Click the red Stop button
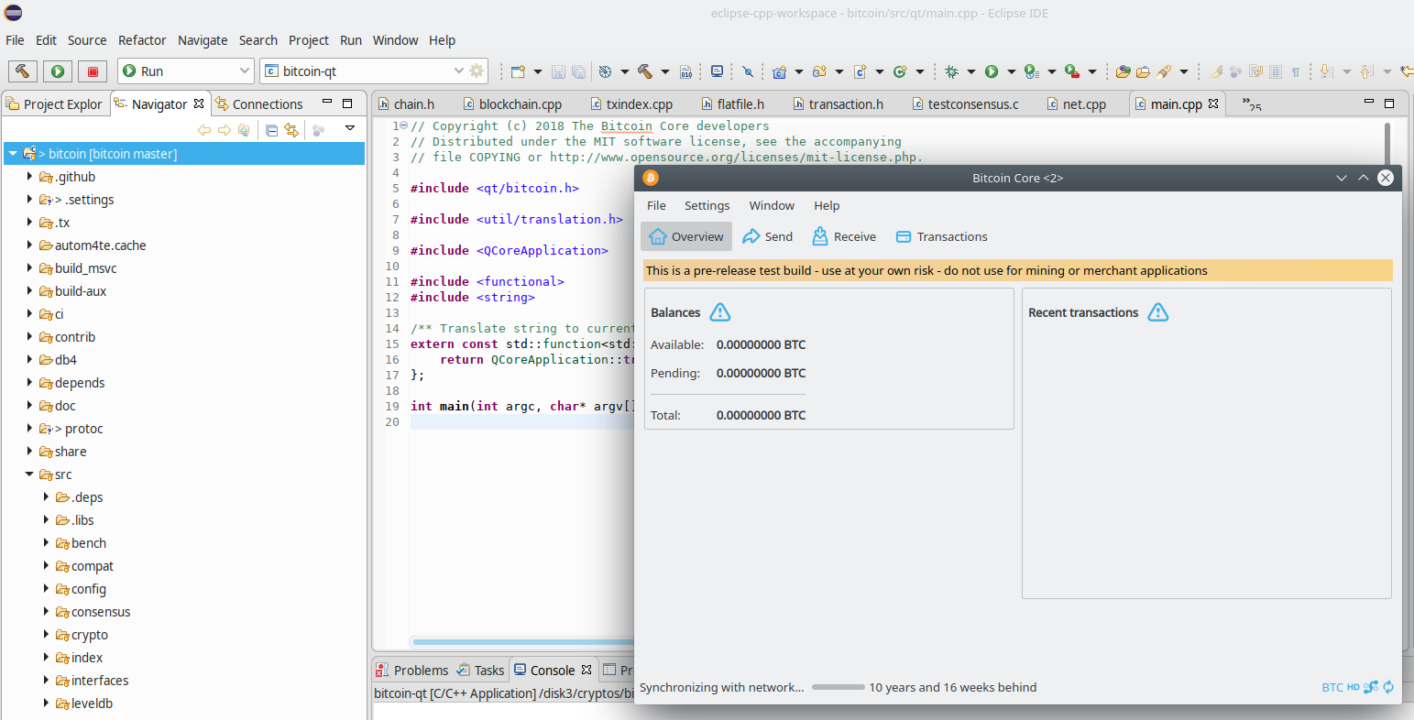 tap(93, 71)
